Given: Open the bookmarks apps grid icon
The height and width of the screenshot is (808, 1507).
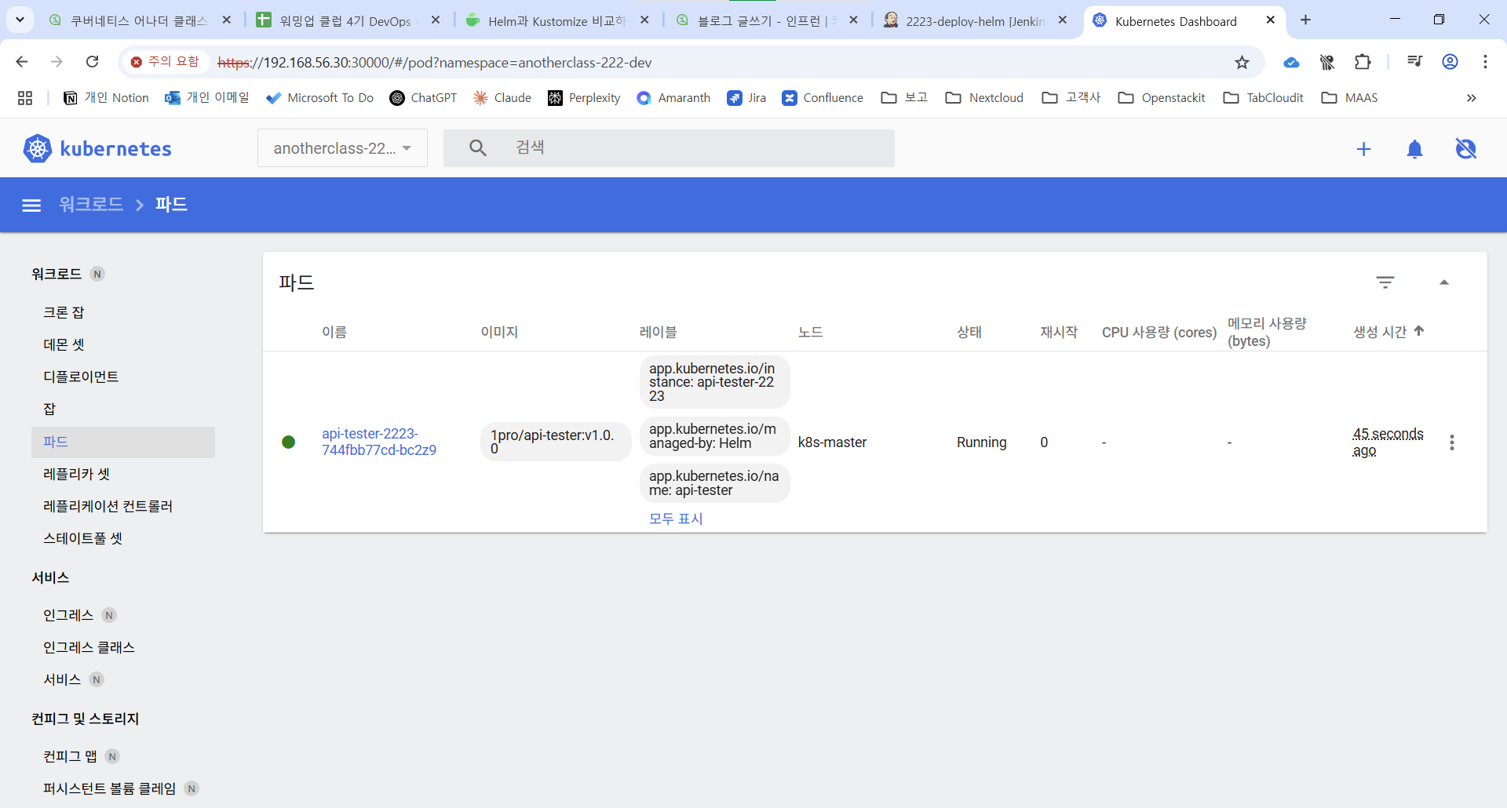Looking at the screenshot, I should 25,98.
